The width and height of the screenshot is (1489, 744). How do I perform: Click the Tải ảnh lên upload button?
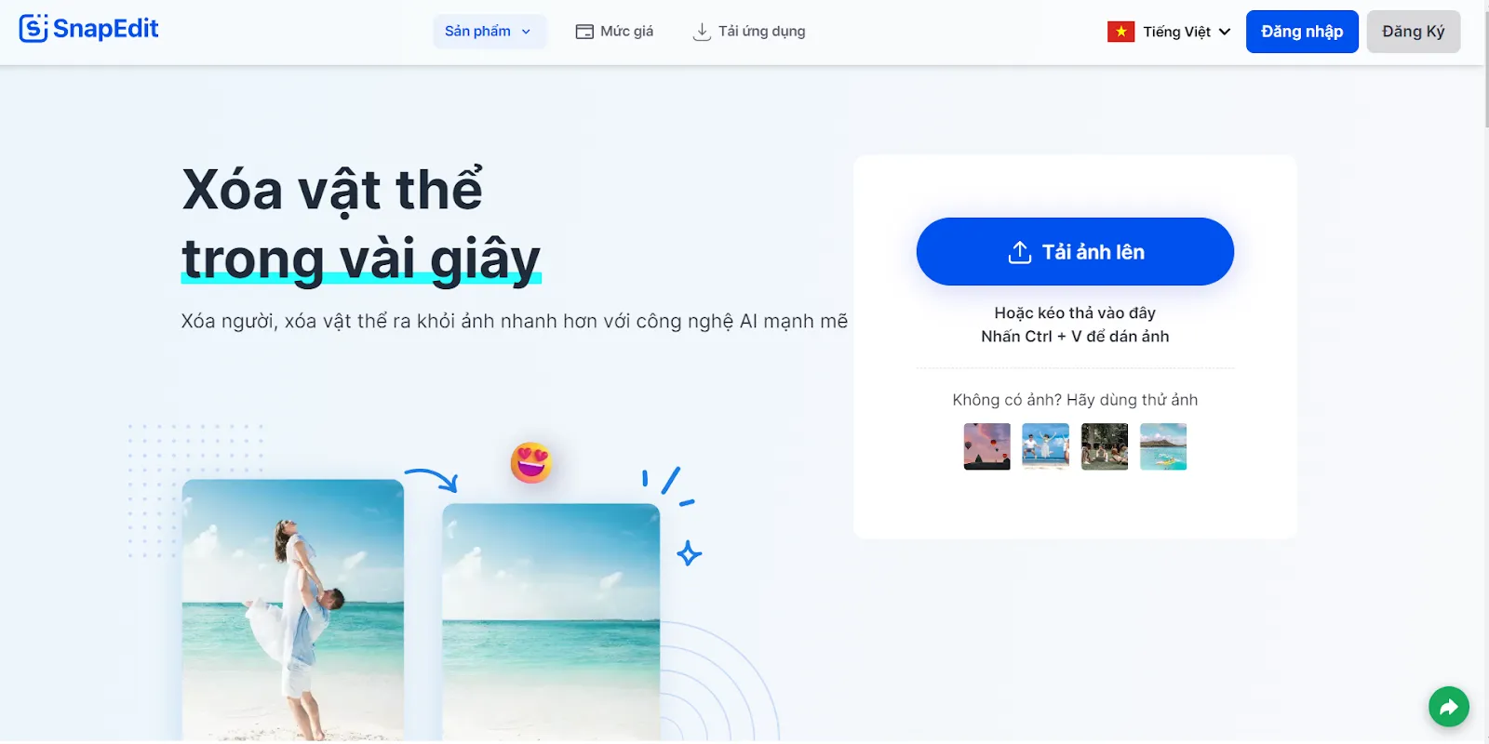(x=1075, y=252)
